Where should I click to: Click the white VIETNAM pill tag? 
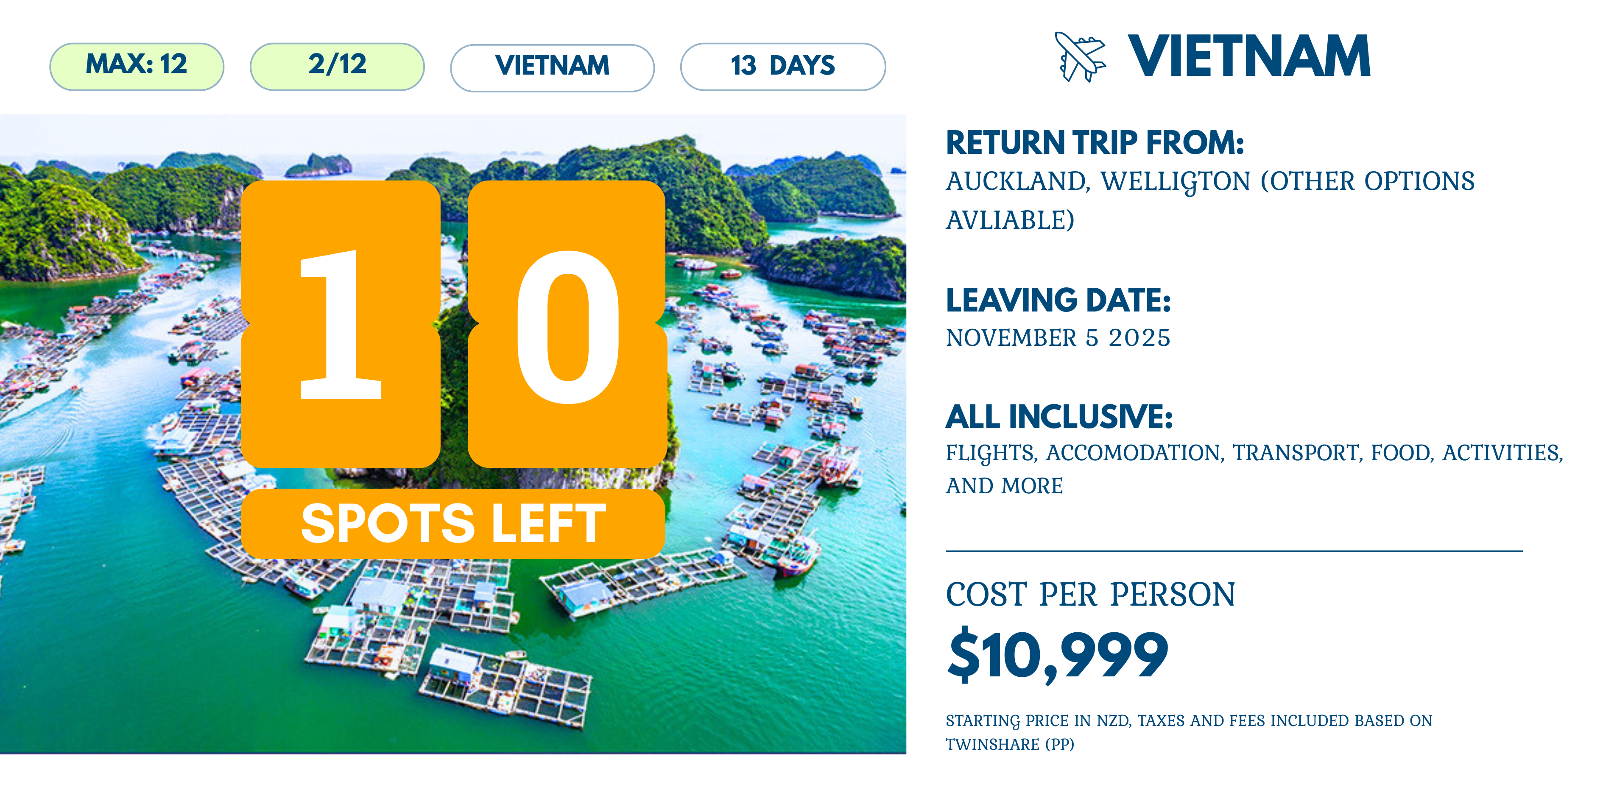tap(552, 67)
